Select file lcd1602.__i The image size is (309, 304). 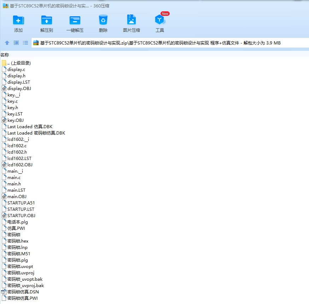18,139
